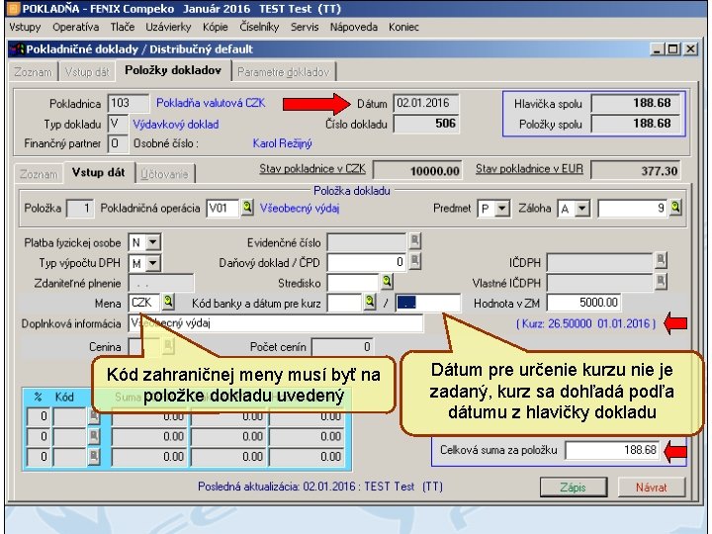Image resolution: width=712 pixels, height=534 pixels.
Task: Open the Servis menu
Action: (305, 28)
